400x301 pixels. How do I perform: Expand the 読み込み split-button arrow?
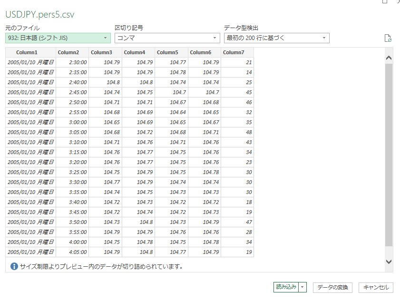[302, 287]
